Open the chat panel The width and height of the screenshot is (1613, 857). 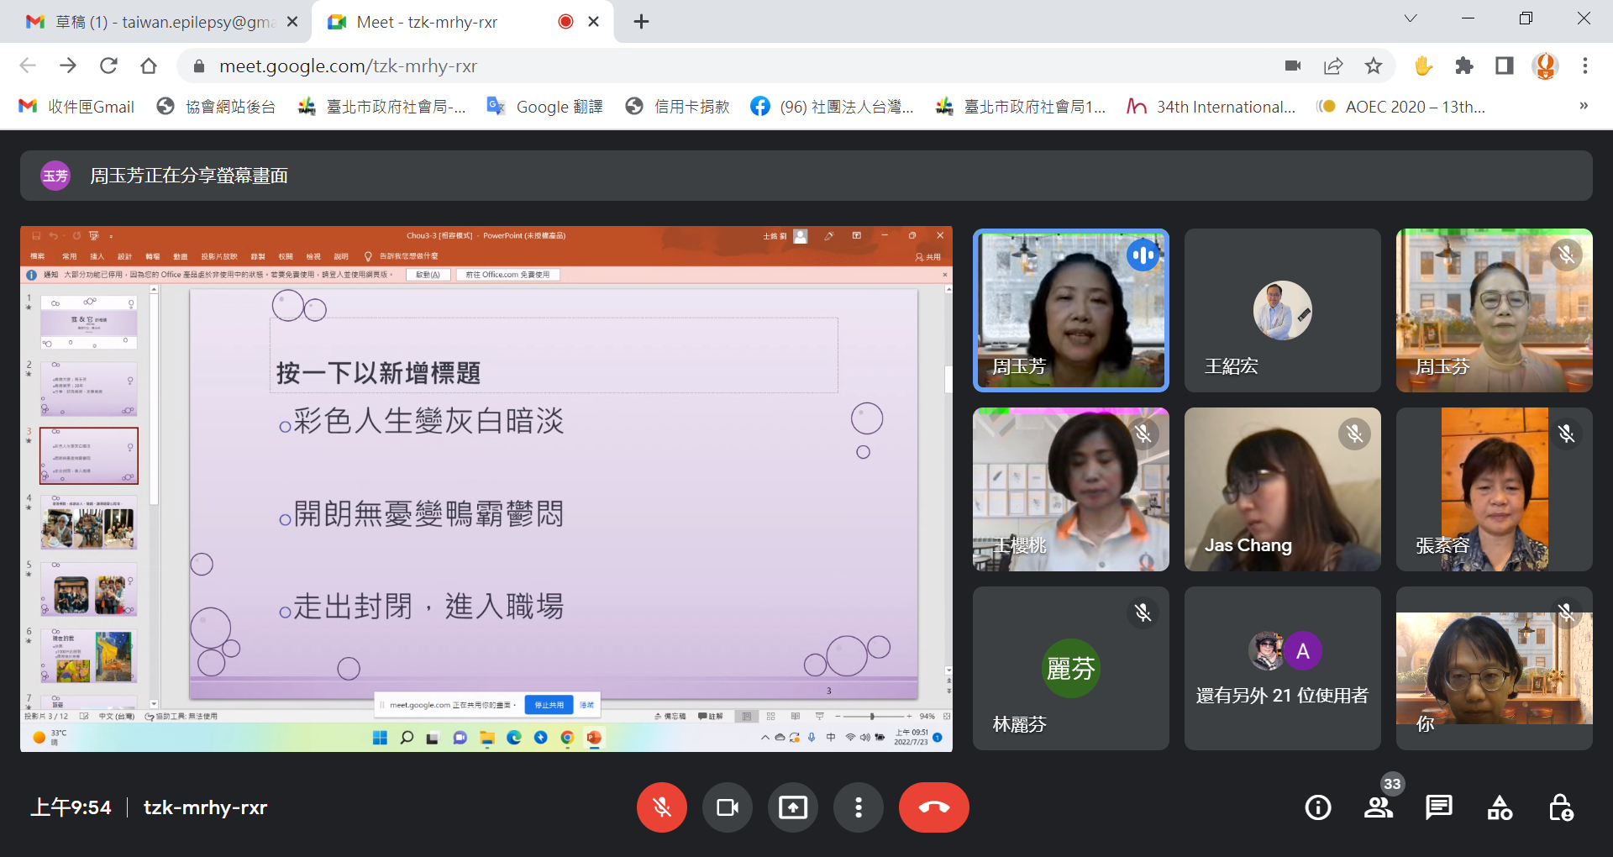(x=1438, y=807)
